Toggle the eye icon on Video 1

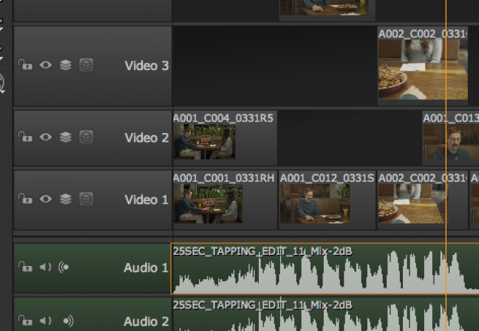[x=46, y=199]
